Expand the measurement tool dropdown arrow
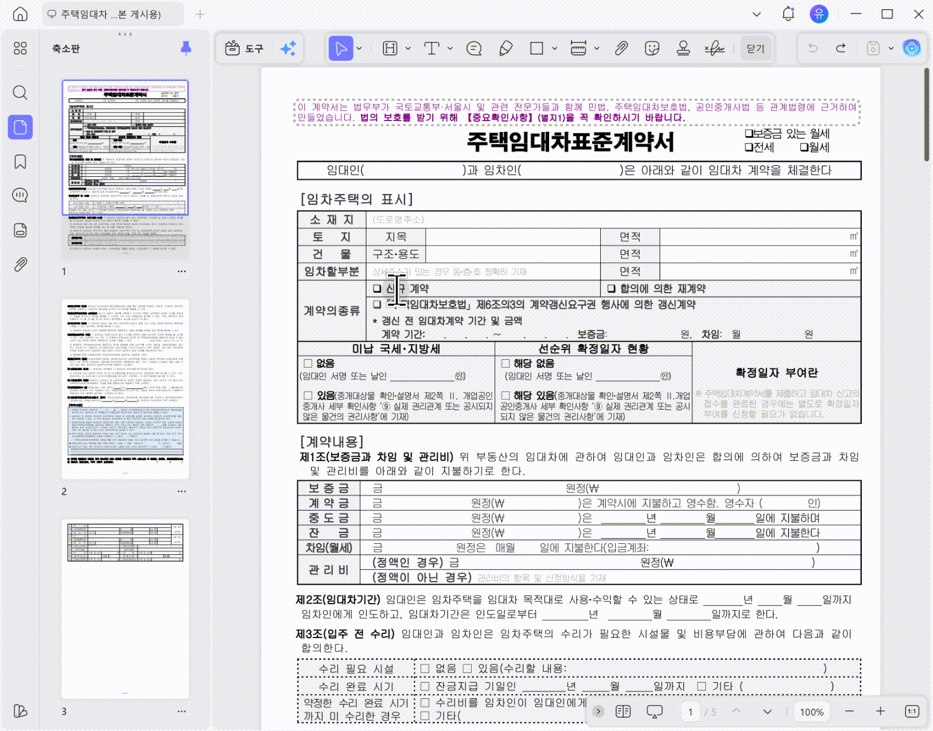The height and width of the screenshot is (731, 933). coord(597,48)
